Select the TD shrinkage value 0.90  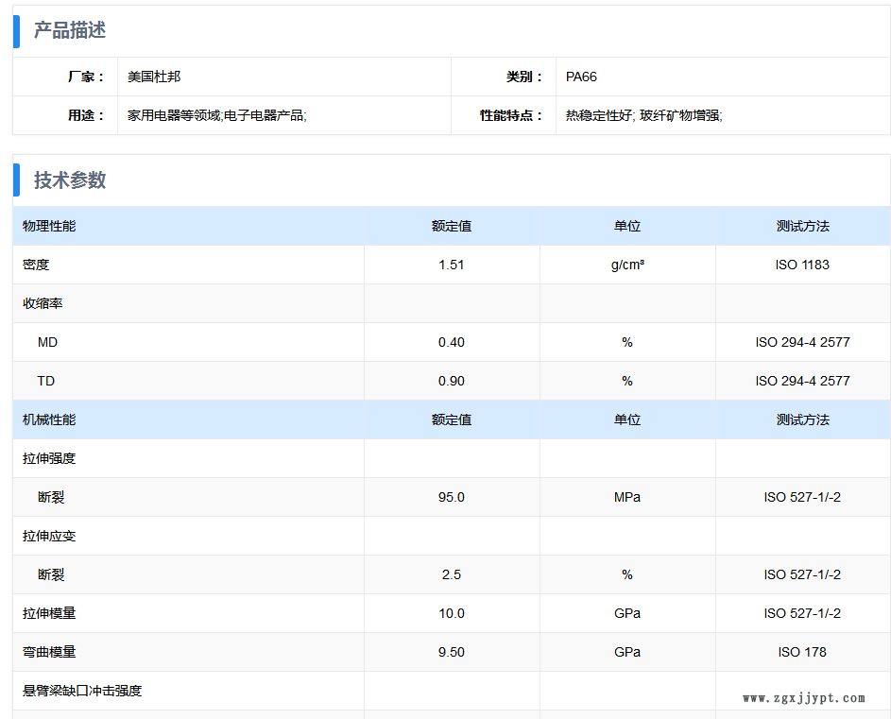coord(452,381)
